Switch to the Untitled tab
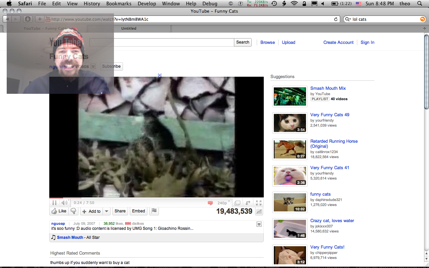Image resolution: width=429 pixels, height=268 pixels. (x=129, y=28)
